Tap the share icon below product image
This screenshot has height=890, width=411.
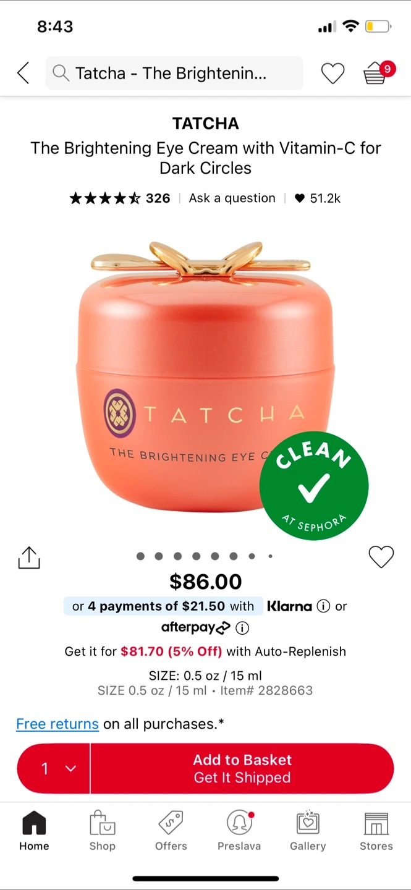(28, 557)
